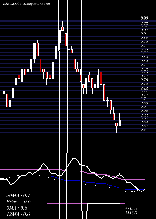Viewport: 156px width, 219px height.
Task: Click the <<Live MACD label
Action: (x=131, y=211)
